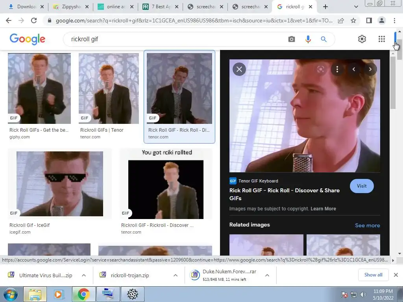The width and height of the screenshot is (403, 302).
Task: Expand options for Ultimate Virus Buil zip
Action: (84, 275)
